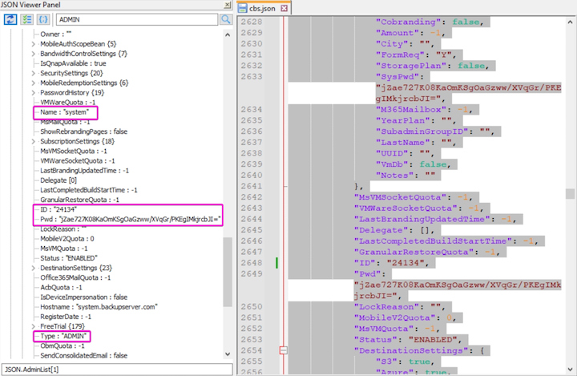The image size is (577, 376).
Task: Click the green checklist validate icon
Action: [x=26, y=19]
